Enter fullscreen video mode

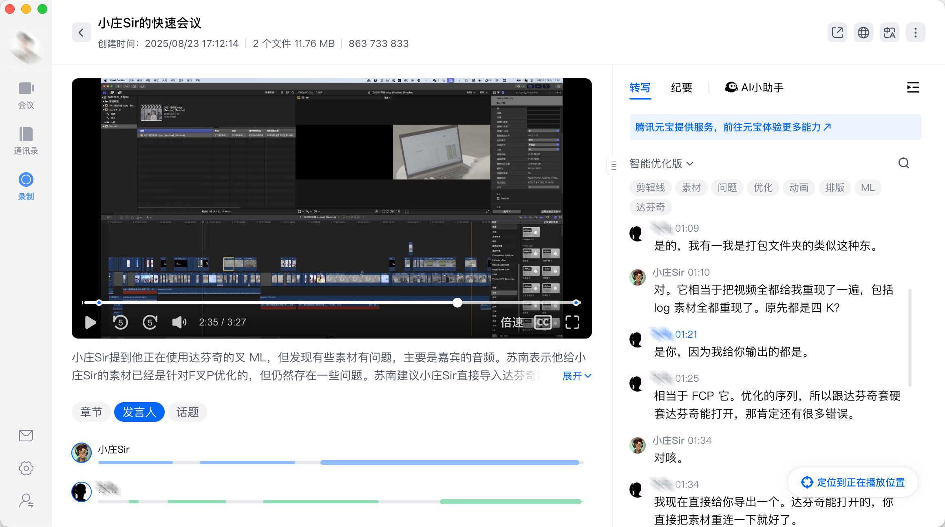(572, 322)
